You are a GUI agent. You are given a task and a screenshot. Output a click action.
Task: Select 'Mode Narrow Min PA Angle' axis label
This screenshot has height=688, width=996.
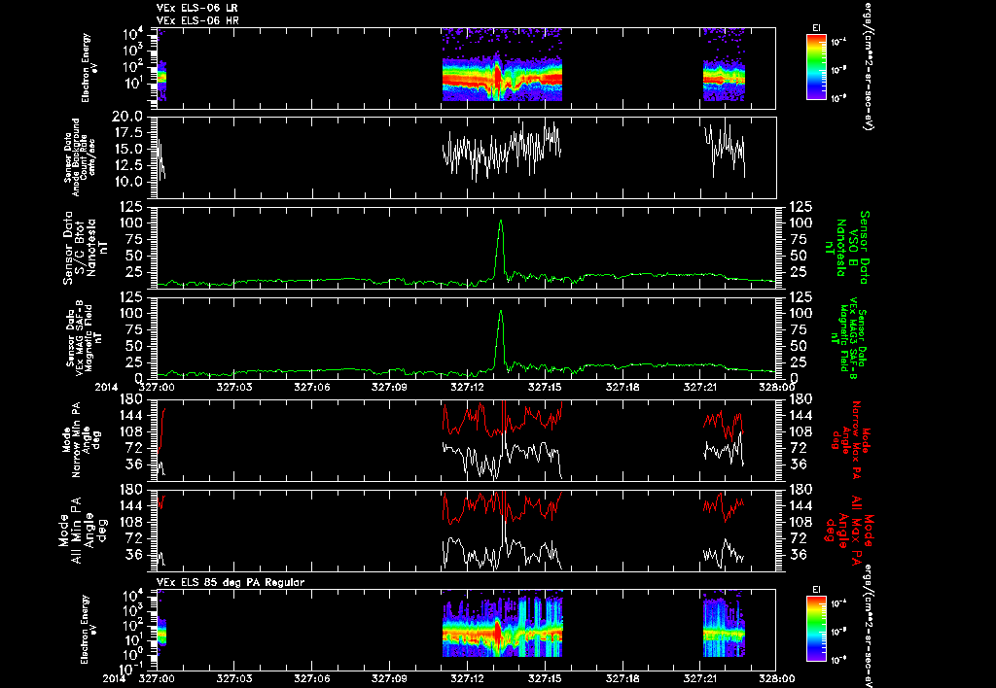click(x=82, y=439)
